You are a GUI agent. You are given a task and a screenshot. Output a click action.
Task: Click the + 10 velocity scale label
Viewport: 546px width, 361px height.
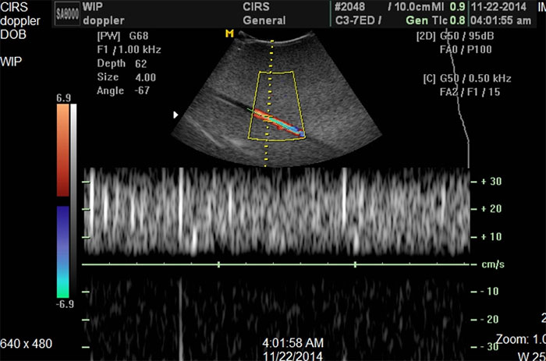(x=491, y=237)
